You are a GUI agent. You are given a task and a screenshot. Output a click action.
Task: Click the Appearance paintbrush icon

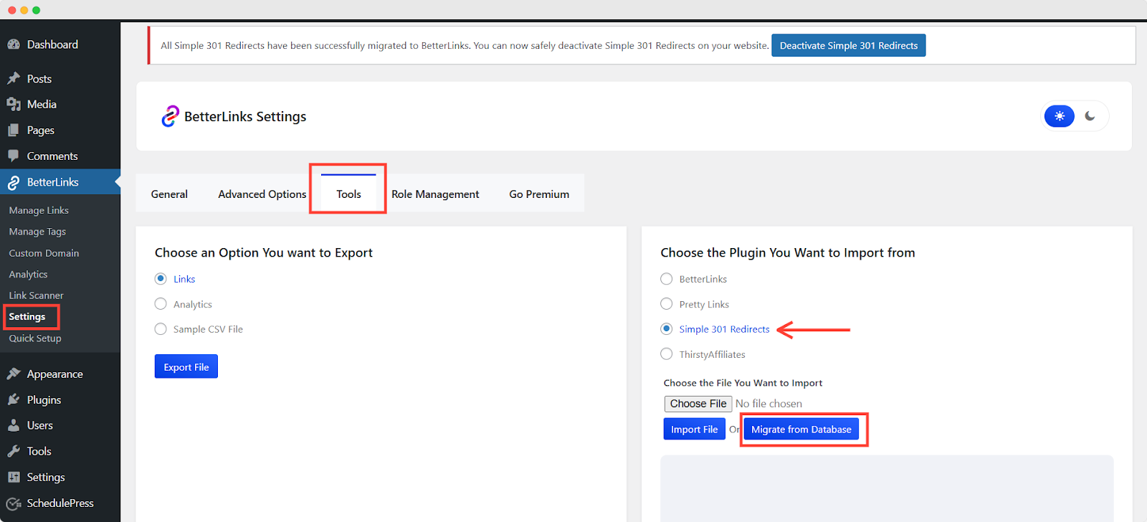(14, 374)
